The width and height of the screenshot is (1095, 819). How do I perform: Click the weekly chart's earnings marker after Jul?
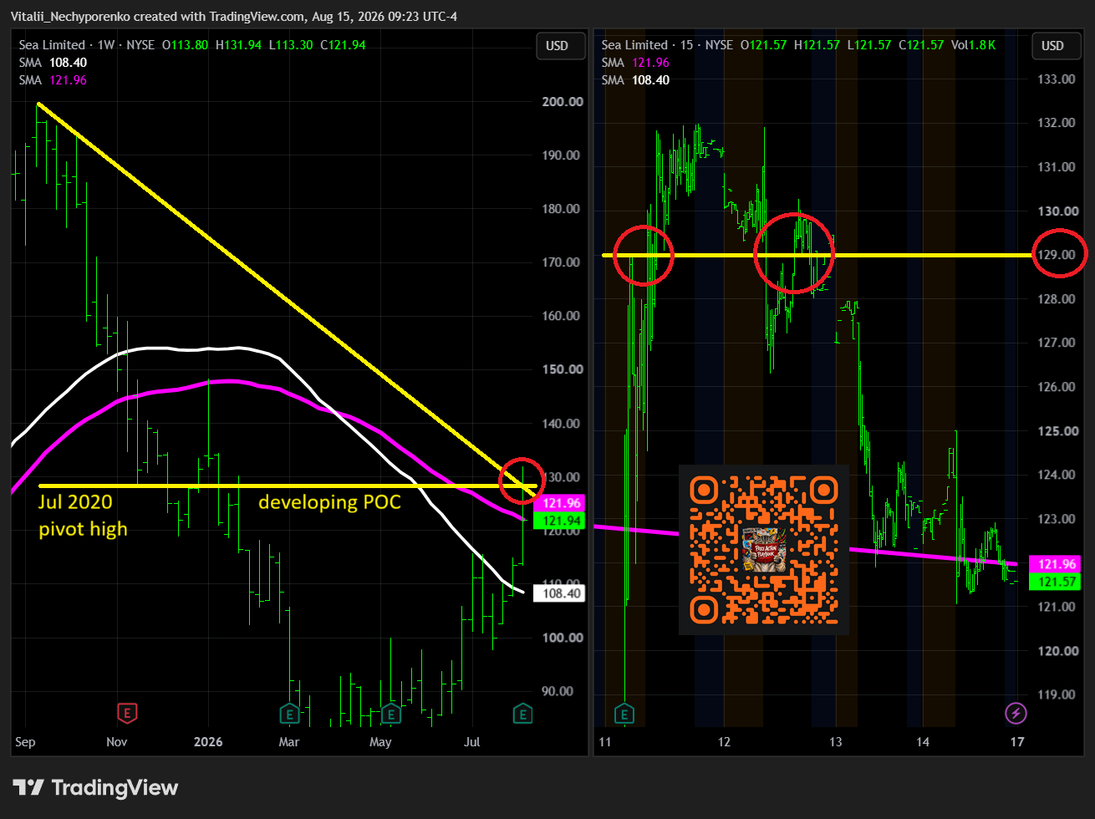coord(523,713)
